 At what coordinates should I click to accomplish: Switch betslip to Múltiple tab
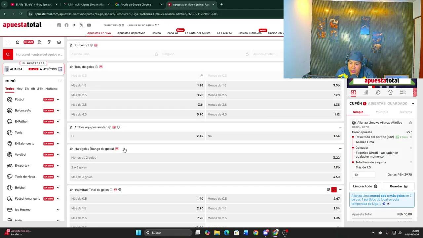click(x=382, y=112)
